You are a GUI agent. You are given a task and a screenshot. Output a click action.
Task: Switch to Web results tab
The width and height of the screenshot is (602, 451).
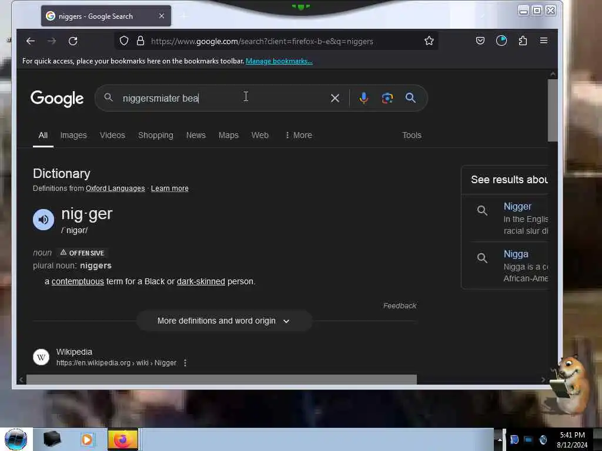tap(260, 135)
